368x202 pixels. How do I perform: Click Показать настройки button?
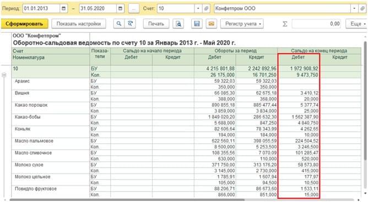click(x=79, y=24)
